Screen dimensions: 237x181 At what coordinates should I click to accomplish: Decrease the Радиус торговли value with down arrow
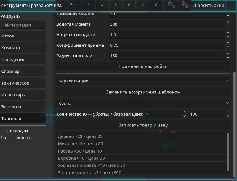coord(228,58)
